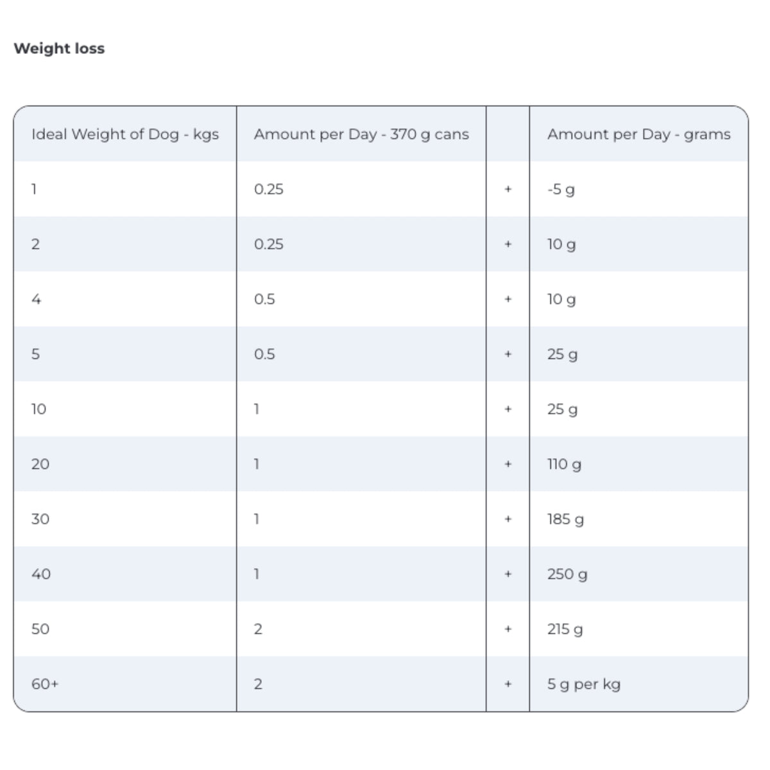Click the 20 kg ideal weight cell
This screenshot has height=770, width=770.
click(x=40, y=464)
